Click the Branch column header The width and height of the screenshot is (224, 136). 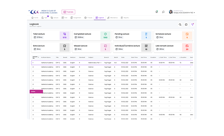pyautogui.click(x=106, y=57)
